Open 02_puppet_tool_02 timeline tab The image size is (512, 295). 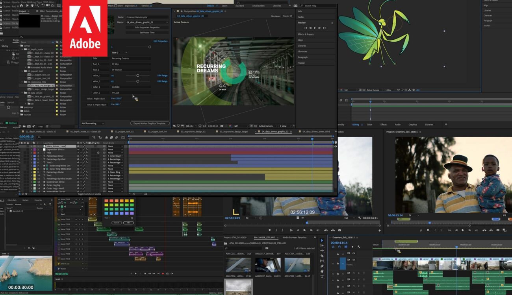pos(124,131)
